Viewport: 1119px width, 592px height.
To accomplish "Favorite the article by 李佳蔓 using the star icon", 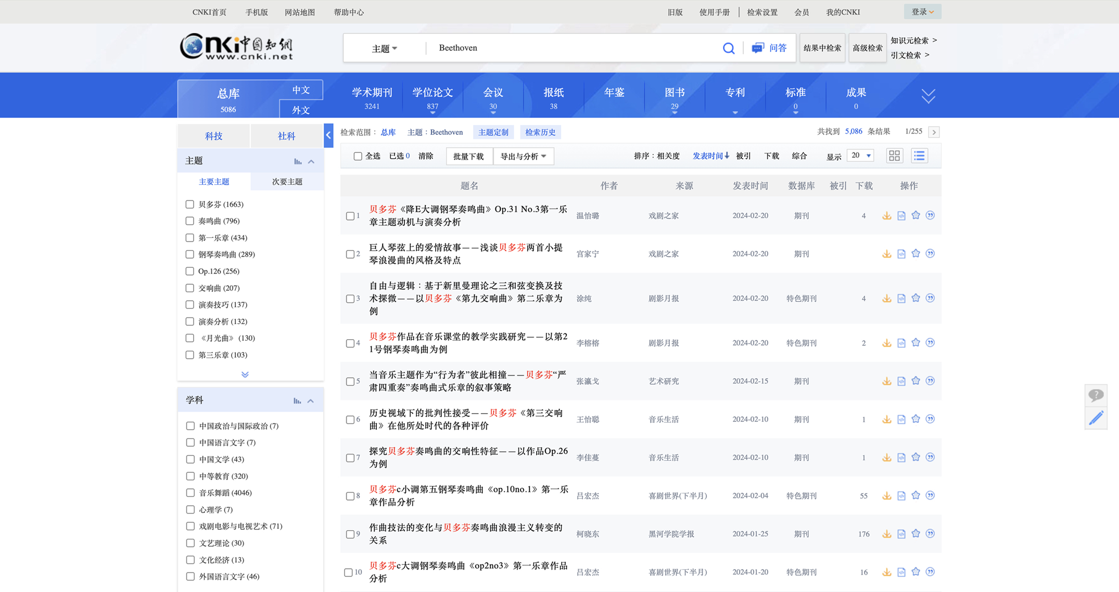I will [915, 457].
